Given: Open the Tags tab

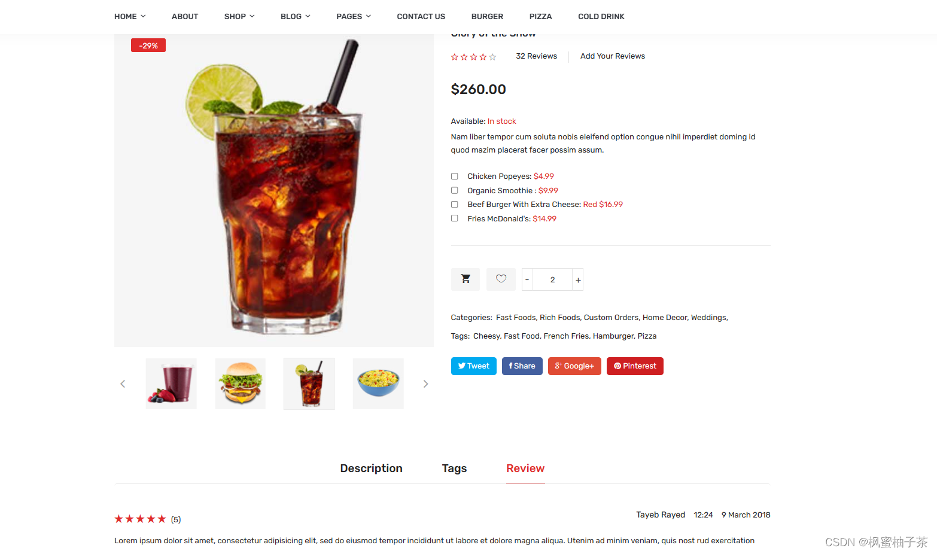Looking at the screenshot, I should [x=454, y=468].
